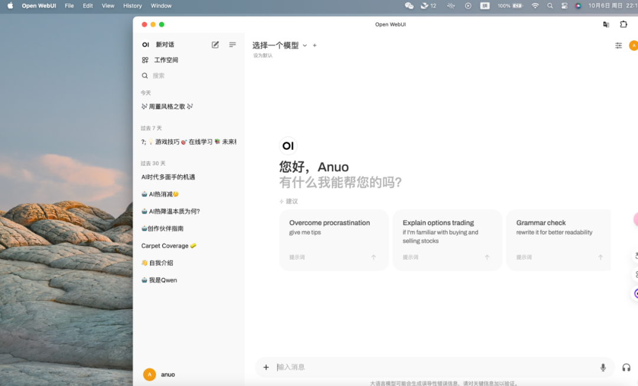Open the Edit menu
Image resolution: width=638 pixels, height=386 pixels.
pyautogui.click(x=88, y=6)
